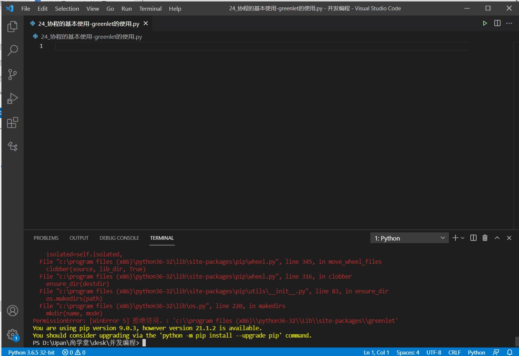519x356 pixels.
Task: Open the Accounts menu
Action: [x=13, y=311]
